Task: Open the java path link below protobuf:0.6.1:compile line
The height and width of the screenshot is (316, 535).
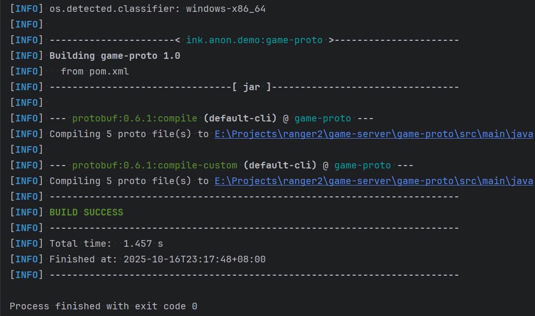Action: click(374, 134)
